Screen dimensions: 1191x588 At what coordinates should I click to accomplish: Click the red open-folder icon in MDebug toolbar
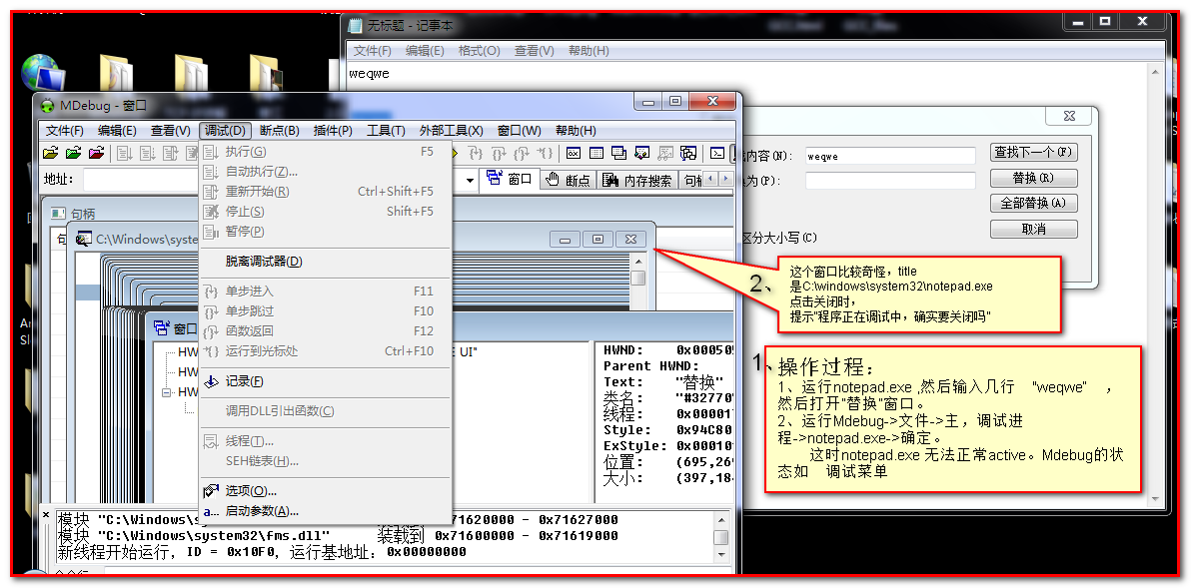[96, 153]
